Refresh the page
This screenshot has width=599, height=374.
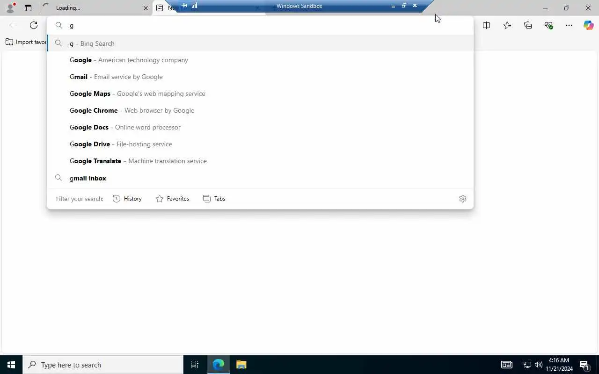(x=34, y=25)
